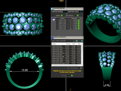Click the green Update arrow
The image size is (121, 91).
tap(62, 15)
